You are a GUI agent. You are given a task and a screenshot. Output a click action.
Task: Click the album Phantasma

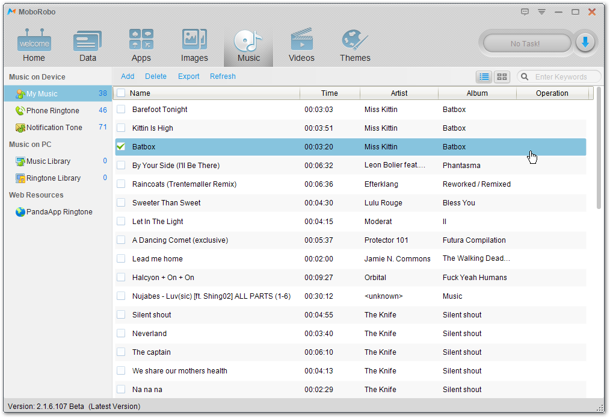coord(461,165)
